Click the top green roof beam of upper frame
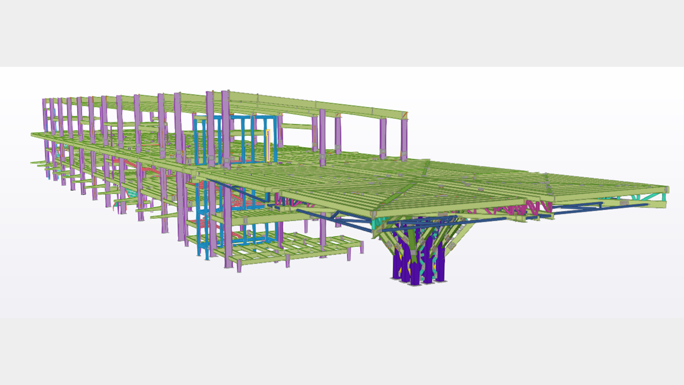 point(321,105)
